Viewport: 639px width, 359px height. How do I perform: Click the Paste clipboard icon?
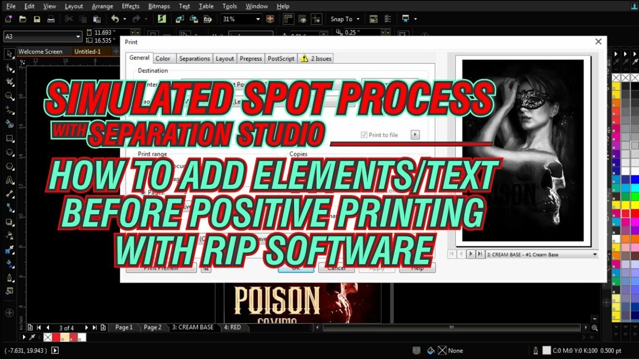pyautogui.click(x=97, y=19)
